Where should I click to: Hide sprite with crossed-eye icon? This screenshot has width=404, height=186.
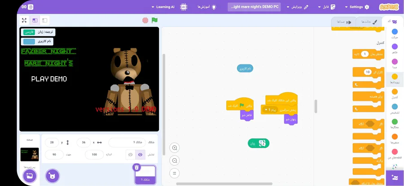coord(130,155)
